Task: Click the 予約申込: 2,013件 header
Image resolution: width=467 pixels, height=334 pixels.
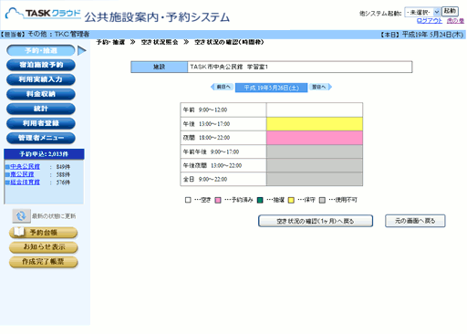Action: click(44, 154)
